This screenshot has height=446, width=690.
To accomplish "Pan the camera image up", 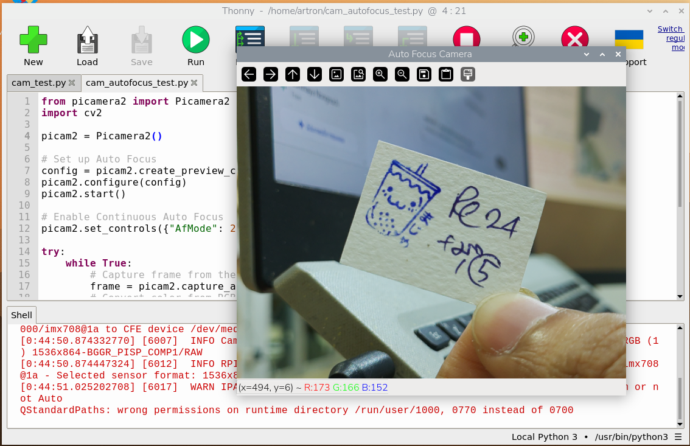I will point(293,74).
